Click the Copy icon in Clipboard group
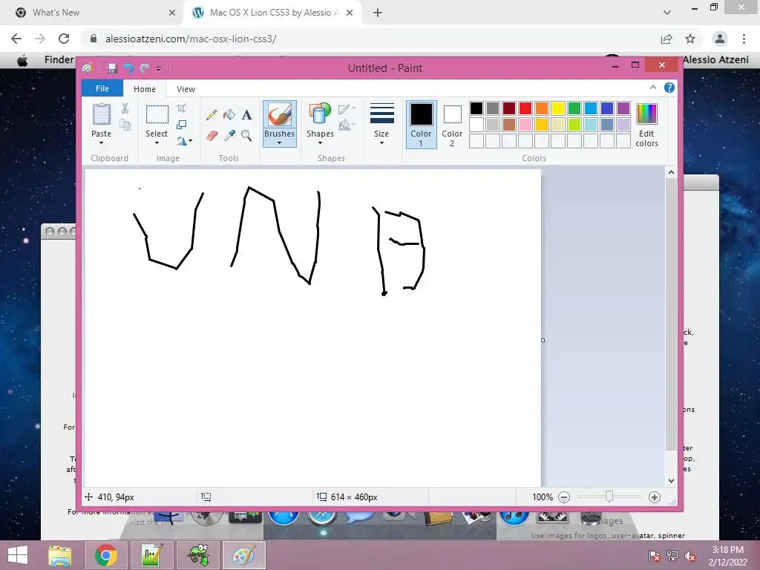The height and width of the screenshot is (570, 760). coord(125,125)
